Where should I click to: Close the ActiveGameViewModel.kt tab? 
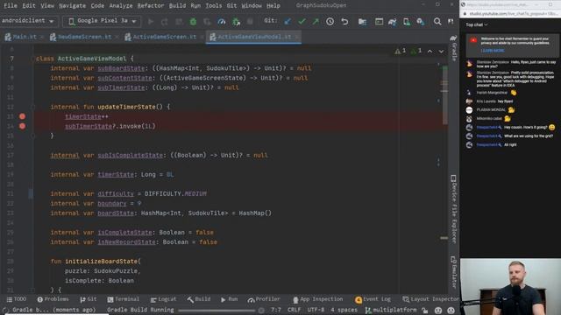pos(297,37)
